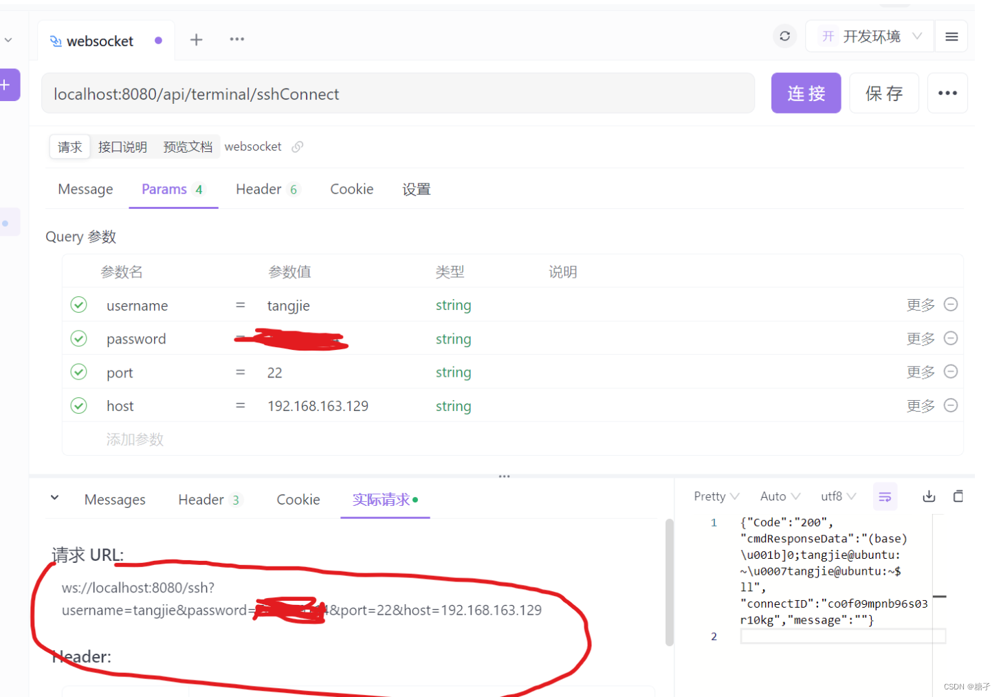Click the websocket tab title
This screenshot has width=1001, height=697.
(100, 41)
